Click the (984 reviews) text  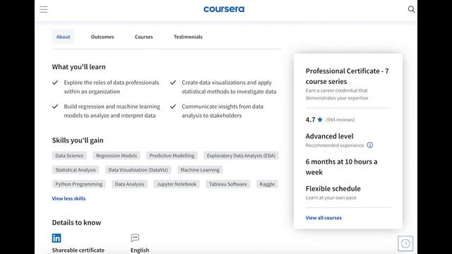click(x=340, y=119)
